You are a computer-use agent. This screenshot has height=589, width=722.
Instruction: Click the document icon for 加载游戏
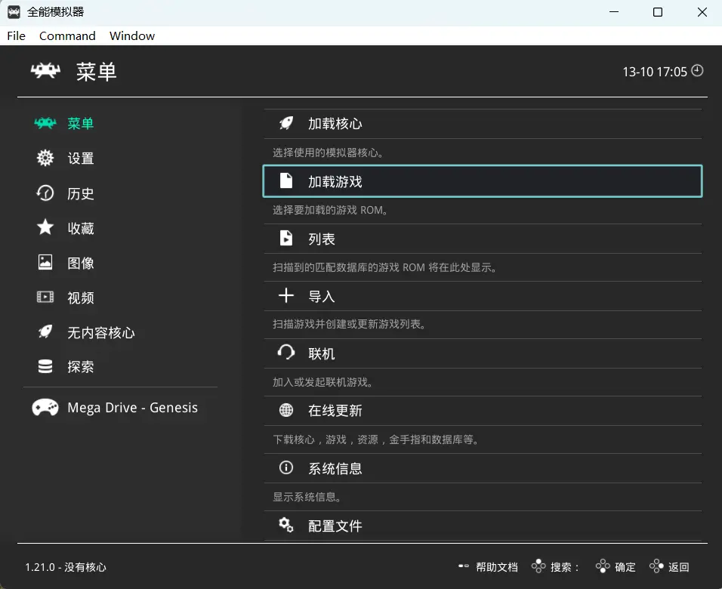[286, 181]
